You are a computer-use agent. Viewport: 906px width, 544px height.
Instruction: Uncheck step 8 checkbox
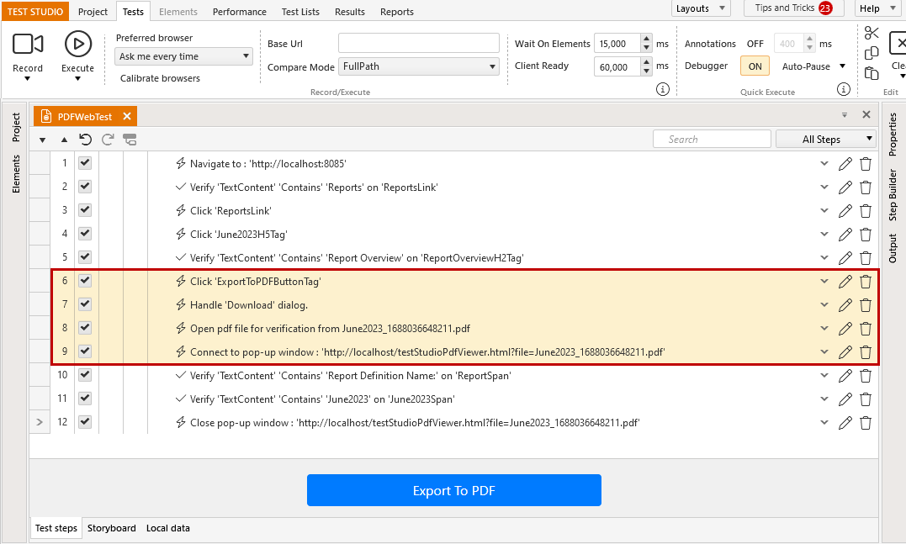pos(85,327)
